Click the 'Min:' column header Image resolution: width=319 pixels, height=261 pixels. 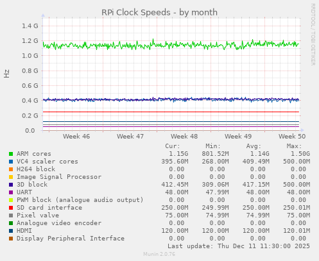(x=213, y=146)
